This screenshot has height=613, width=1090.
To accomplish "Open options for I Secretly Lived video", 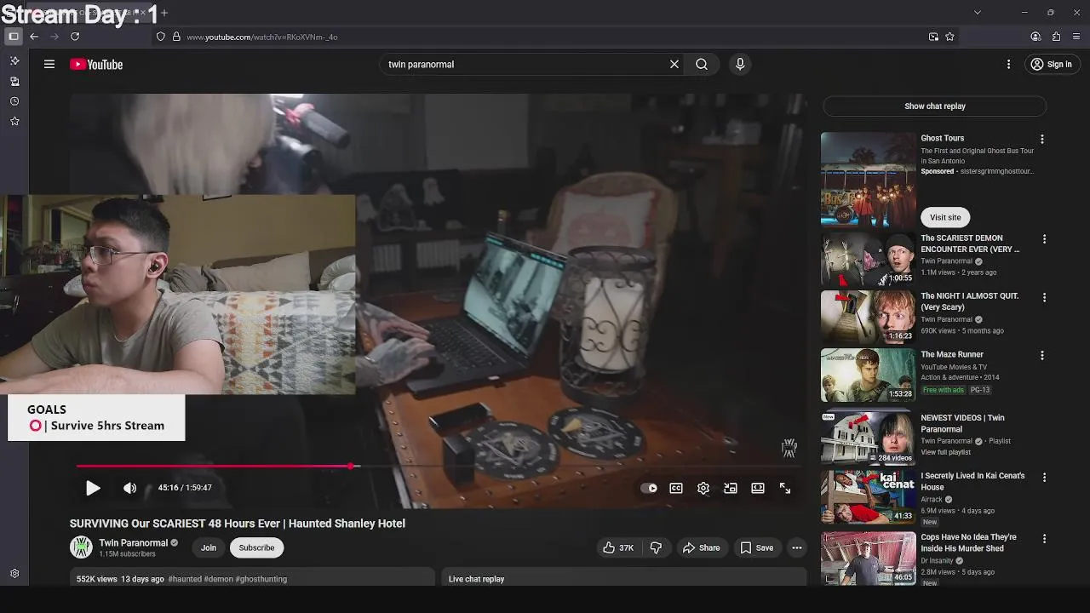I will pos(1044,477).
